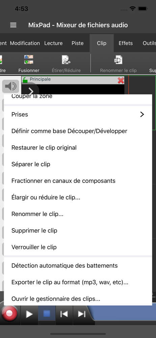Skip to the project start
Viewport: 156px width, 338px height.
coord(64,314)
